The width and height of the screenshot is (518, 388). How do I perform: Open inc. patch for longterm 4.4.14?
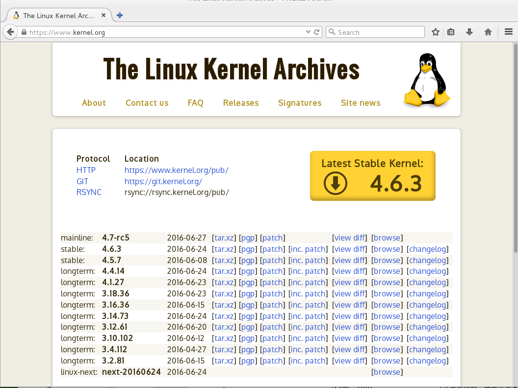click(308, 271)
